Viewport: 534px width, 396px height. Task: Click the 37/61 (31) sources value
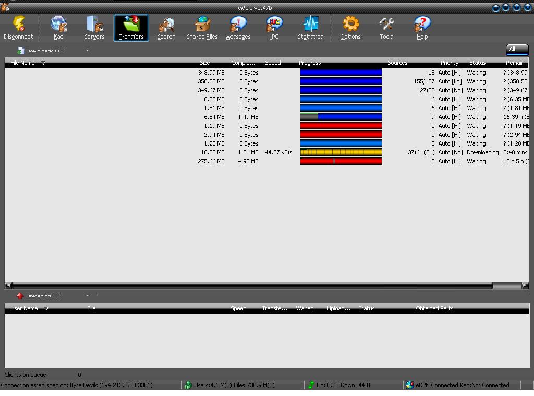[421, 152]
